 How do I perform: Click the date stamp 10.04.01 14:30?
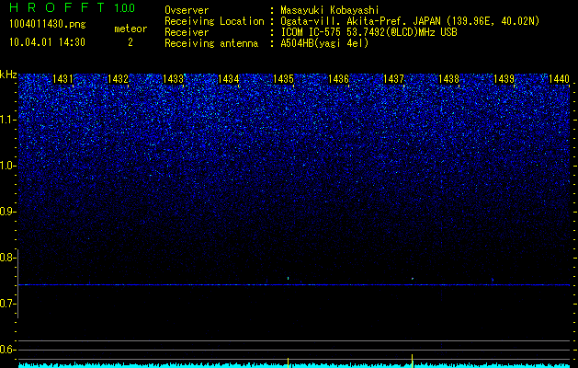47,42
